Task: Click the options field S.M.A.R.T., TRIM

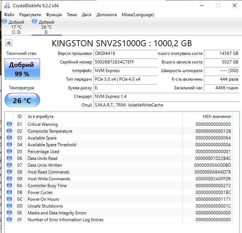Action: coord(167,105)
